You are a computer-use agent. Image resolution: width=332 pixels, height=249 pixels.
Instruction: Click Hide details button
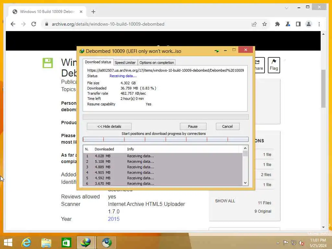click(x=109, y=126)
